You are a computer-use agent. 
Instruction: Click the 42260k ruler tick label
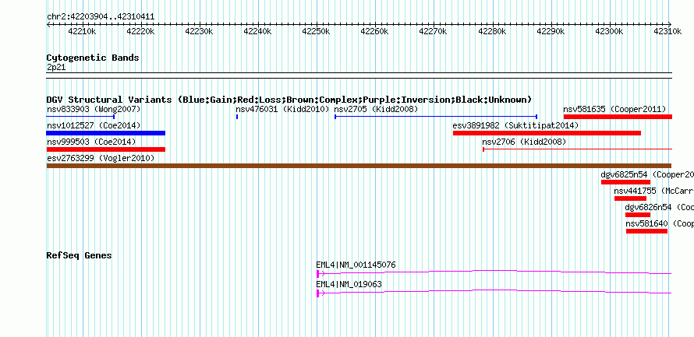click(374, 31)
